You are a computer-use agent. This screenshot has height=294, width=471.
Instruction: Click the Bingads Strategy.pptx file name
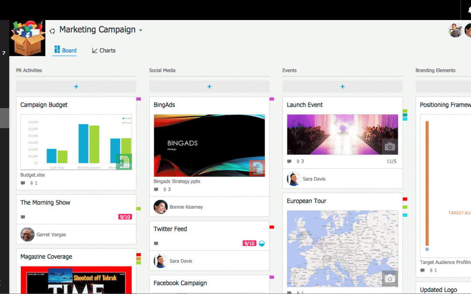(177, 181)
